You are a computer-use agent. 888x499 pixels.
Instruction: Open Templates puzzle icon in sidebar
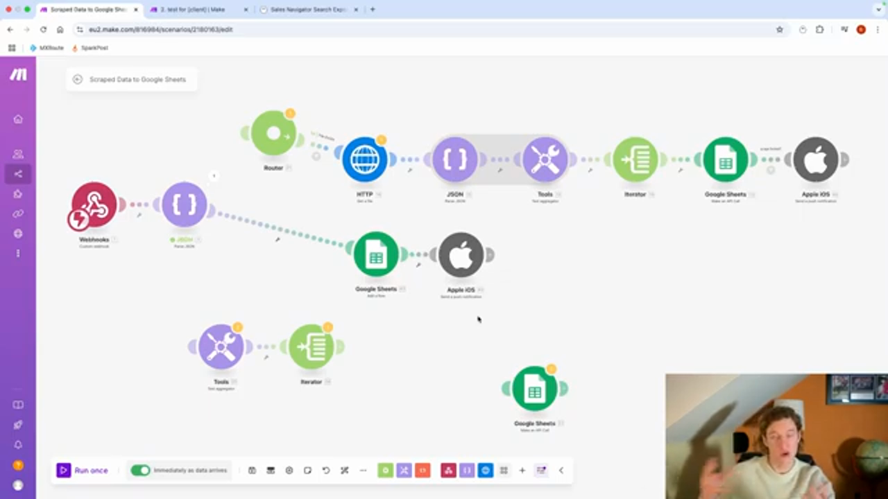coord(18,194)
